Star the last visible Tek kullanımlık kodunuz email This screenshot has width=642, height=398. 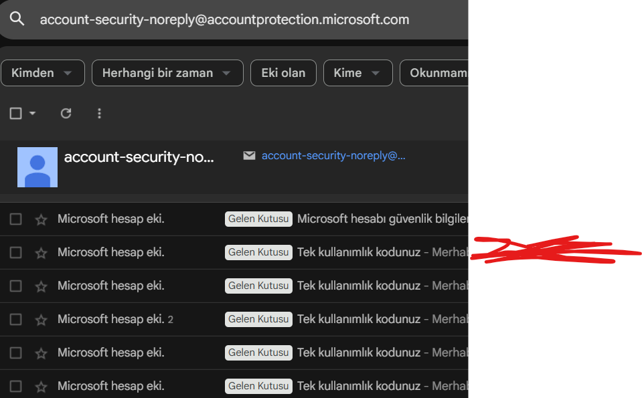click(x=41, y=387)
